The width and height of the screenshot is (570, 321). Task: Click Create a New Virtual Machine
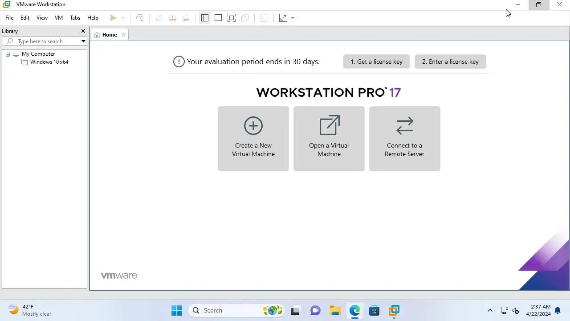[253, 138]
